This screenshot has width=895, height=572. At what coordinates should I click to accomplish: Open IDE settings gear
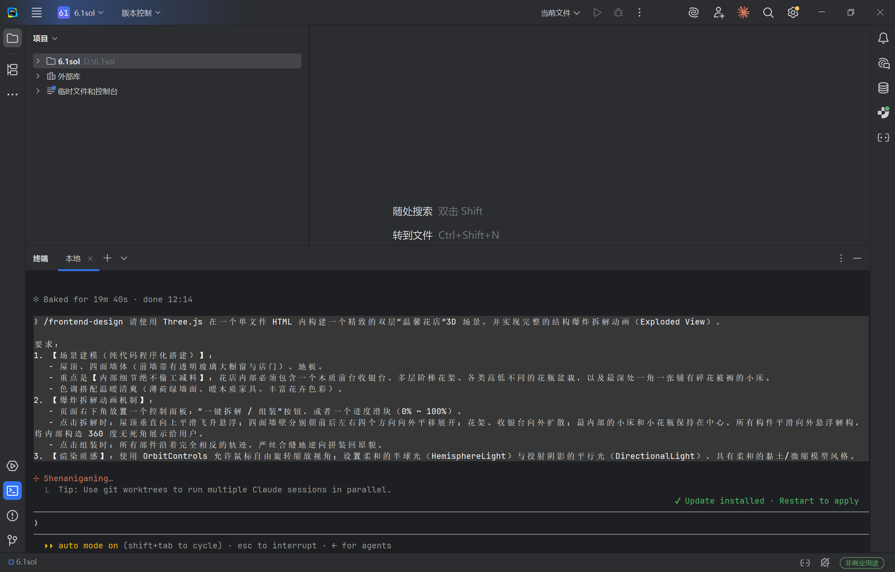(793, 12)
